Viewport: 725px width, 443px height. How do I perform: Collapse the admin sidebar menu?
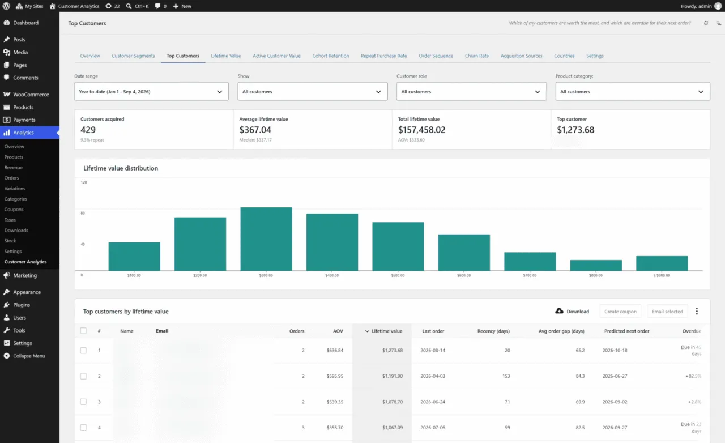(29, 356)
